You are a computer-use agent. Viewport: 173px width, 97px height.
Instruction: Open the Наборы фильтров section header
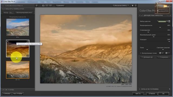18,9
